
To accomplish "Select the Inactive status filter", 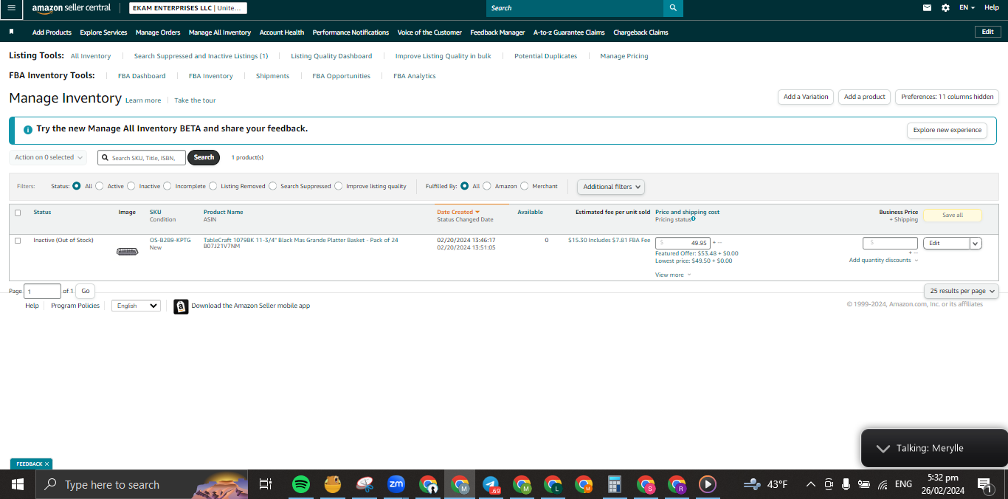I will pyautogui.click(x=131, y=186).
